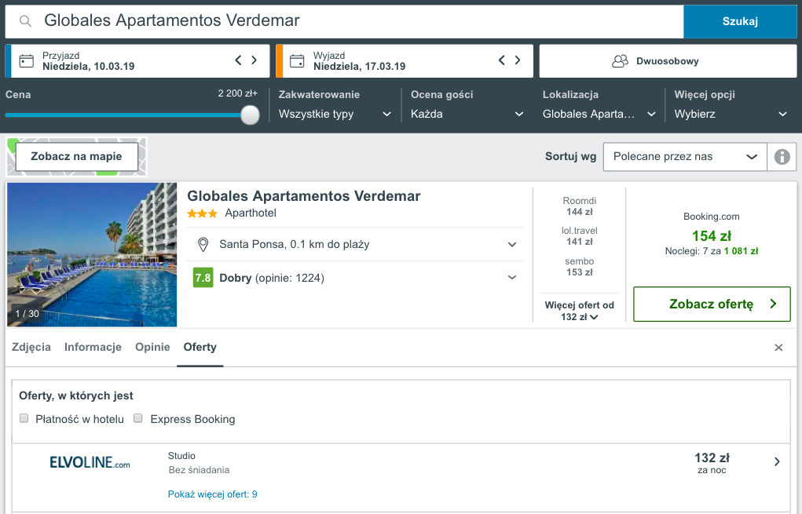Click the guests icon beside Dwuosobowy
The image size is (802, 514).
[x=620, y=61]
